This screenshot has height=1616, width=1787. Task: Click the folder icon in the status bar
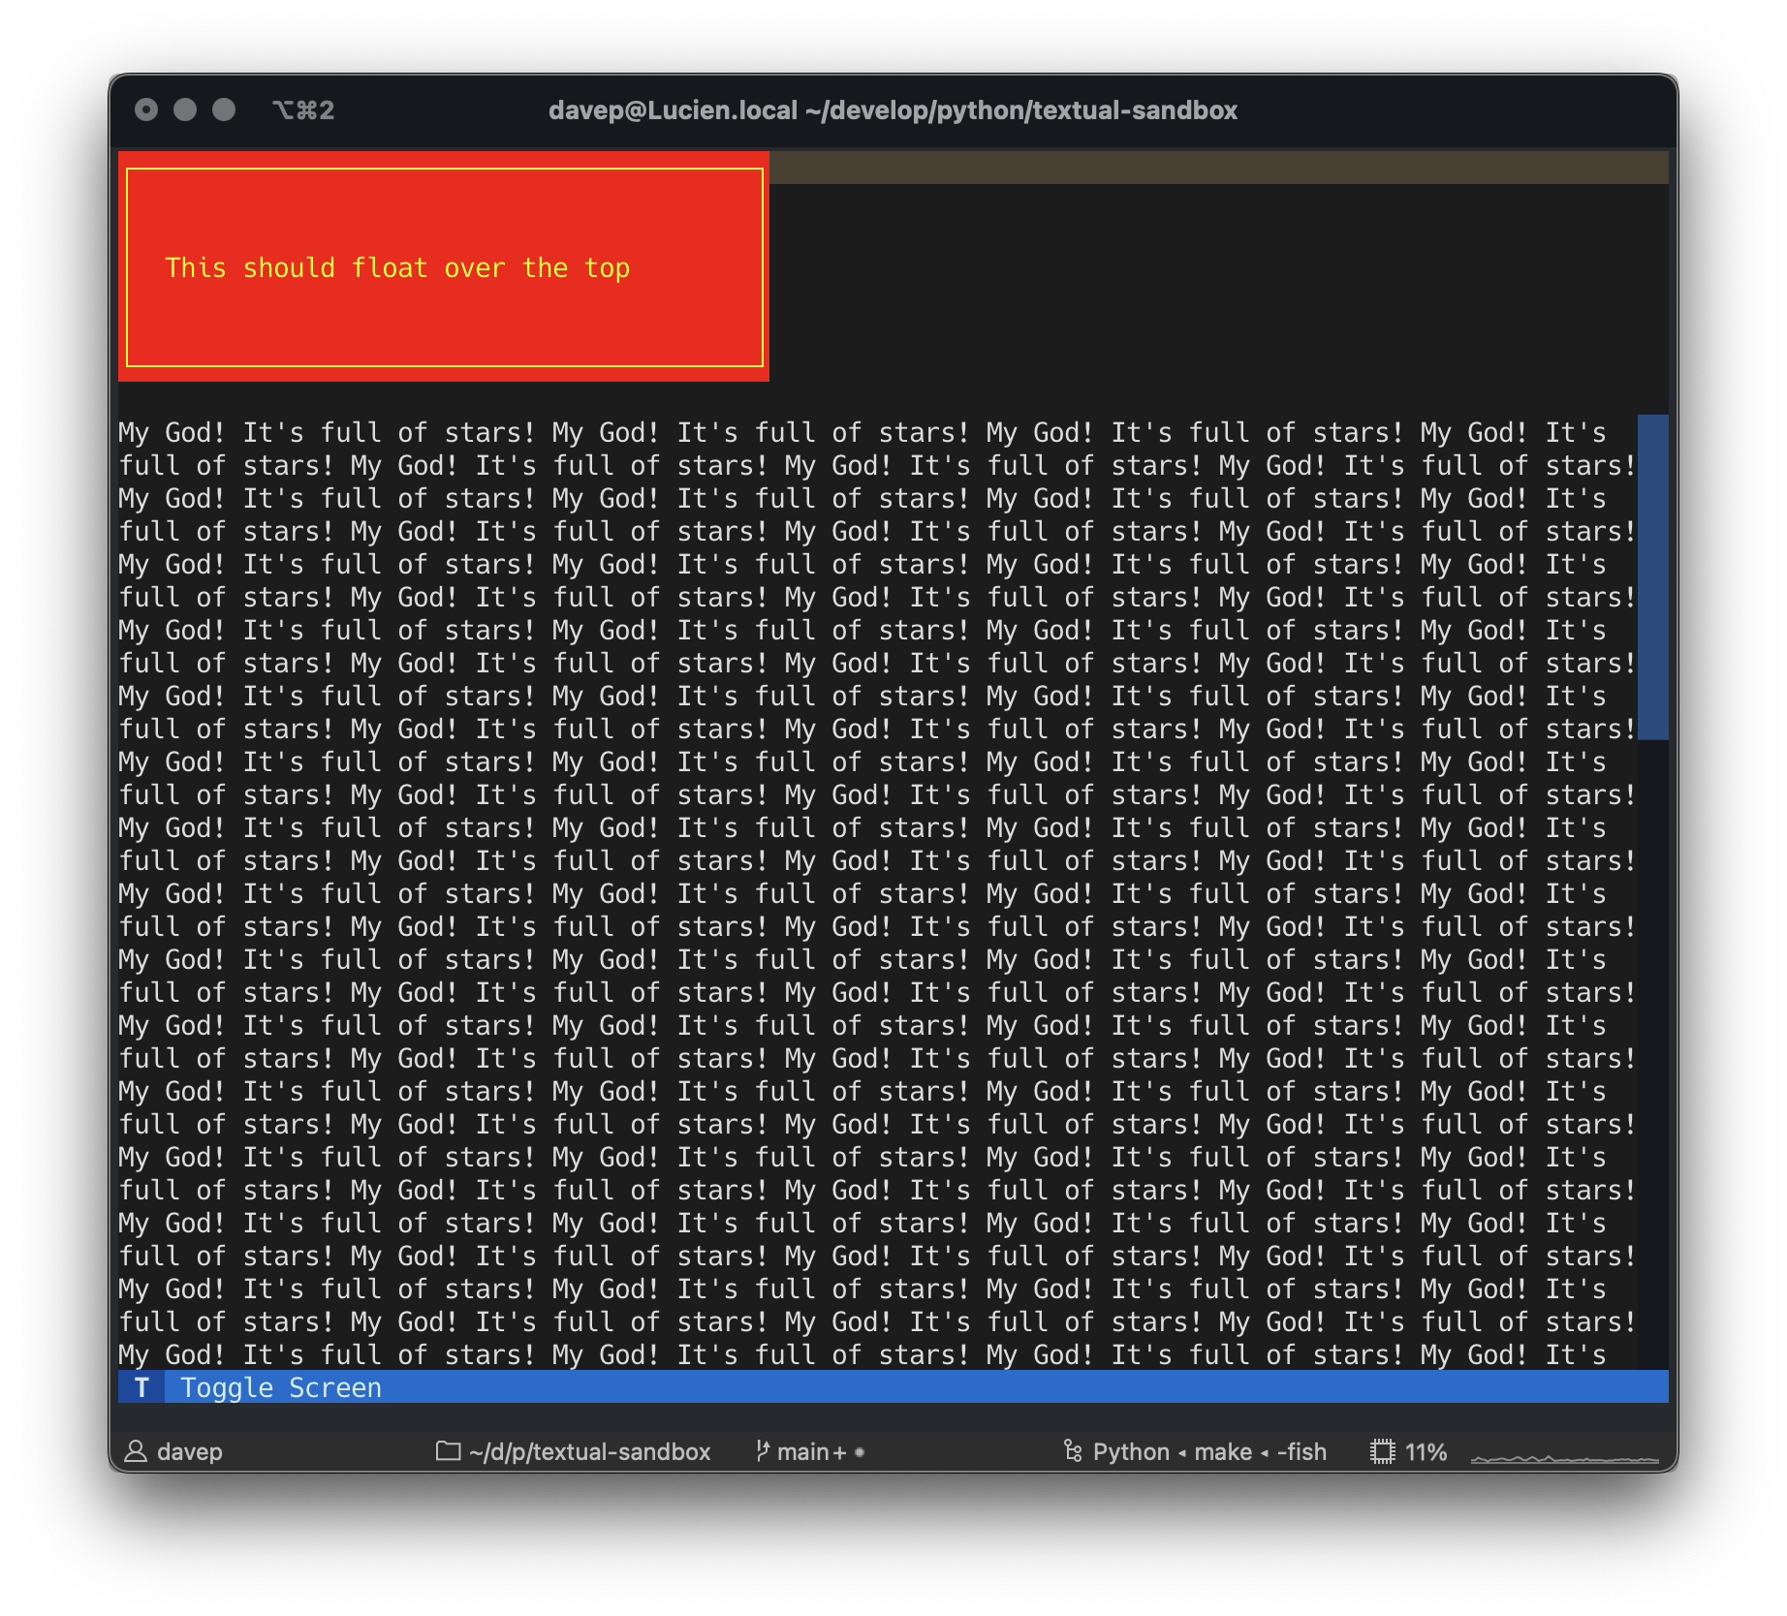click(449, 1451)
